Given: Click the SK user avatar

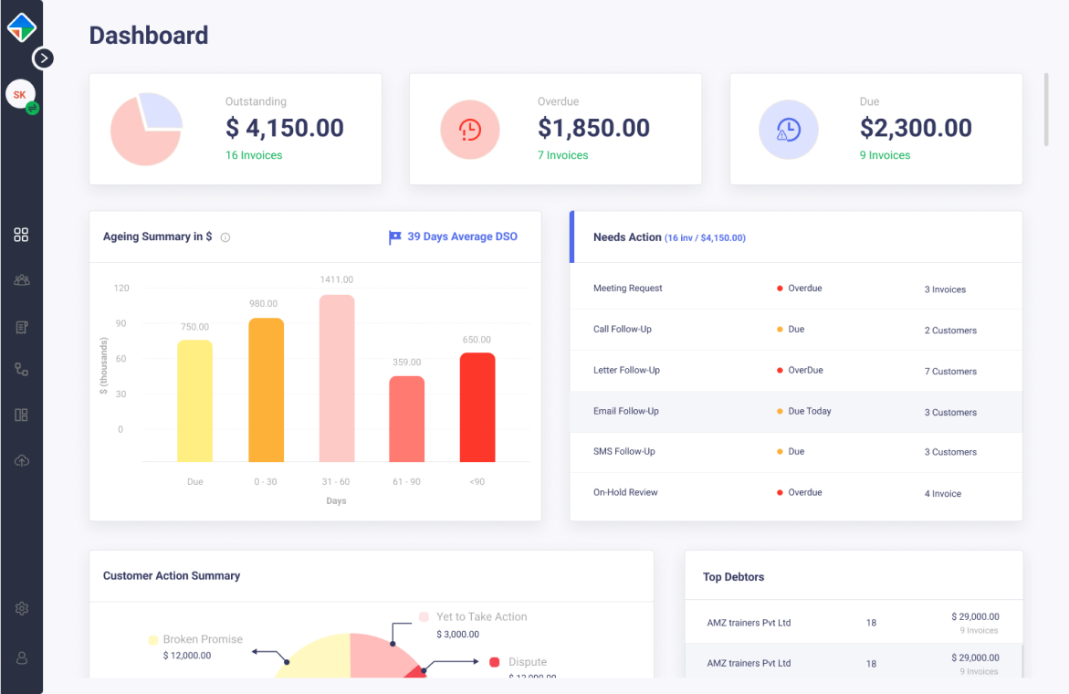Looking at the screenshot, I should coord(20,94).
